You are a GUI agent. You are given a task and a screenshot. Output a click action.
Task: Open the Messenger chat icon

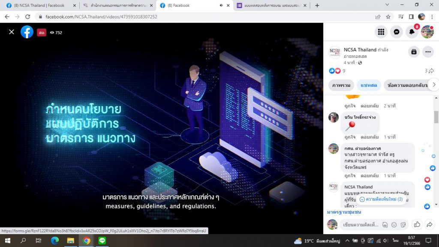tap(397, 32)
